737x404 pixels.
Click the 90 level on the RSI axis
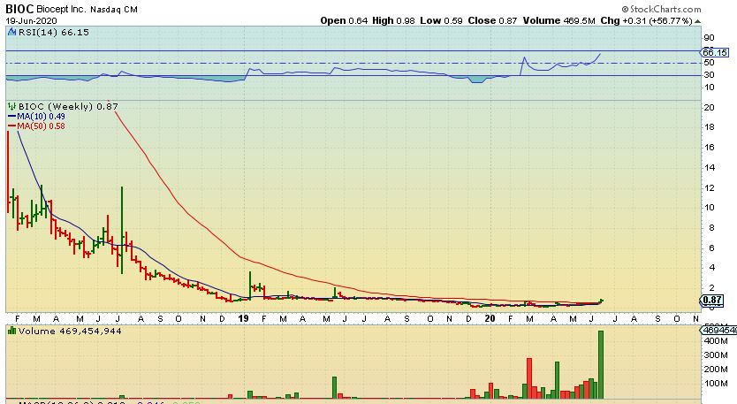tap(709, 38)
